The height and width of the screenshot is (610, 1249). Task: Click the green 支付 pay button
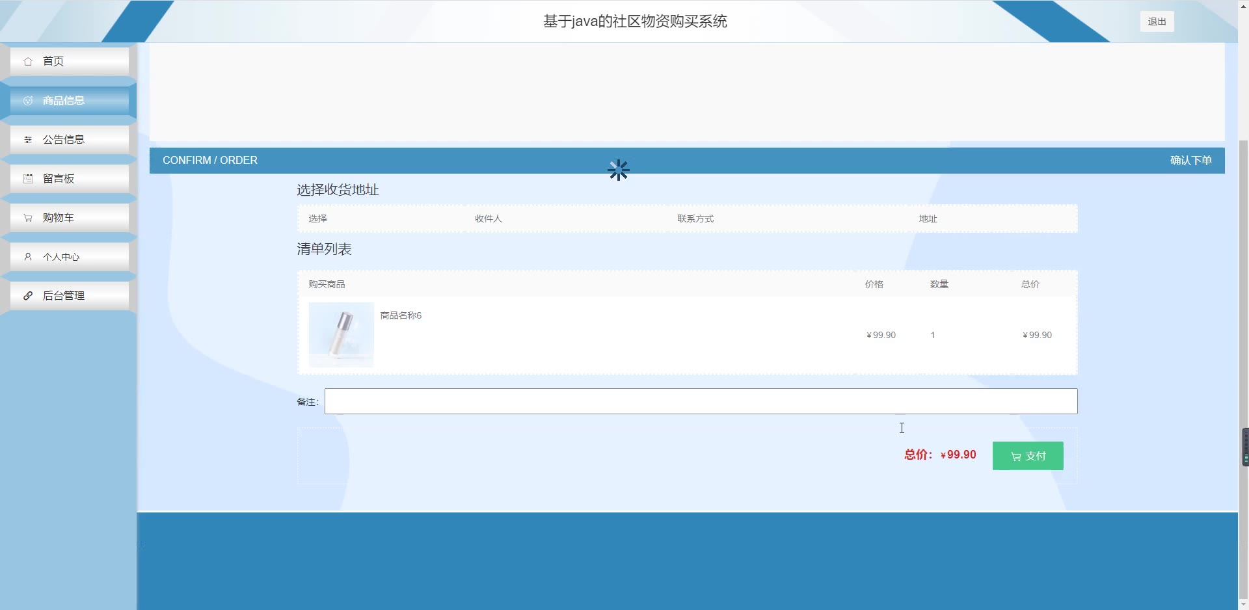(1028, 456)
